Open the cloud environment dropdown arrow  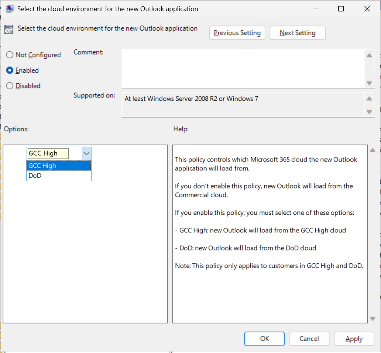coord(86,153)
